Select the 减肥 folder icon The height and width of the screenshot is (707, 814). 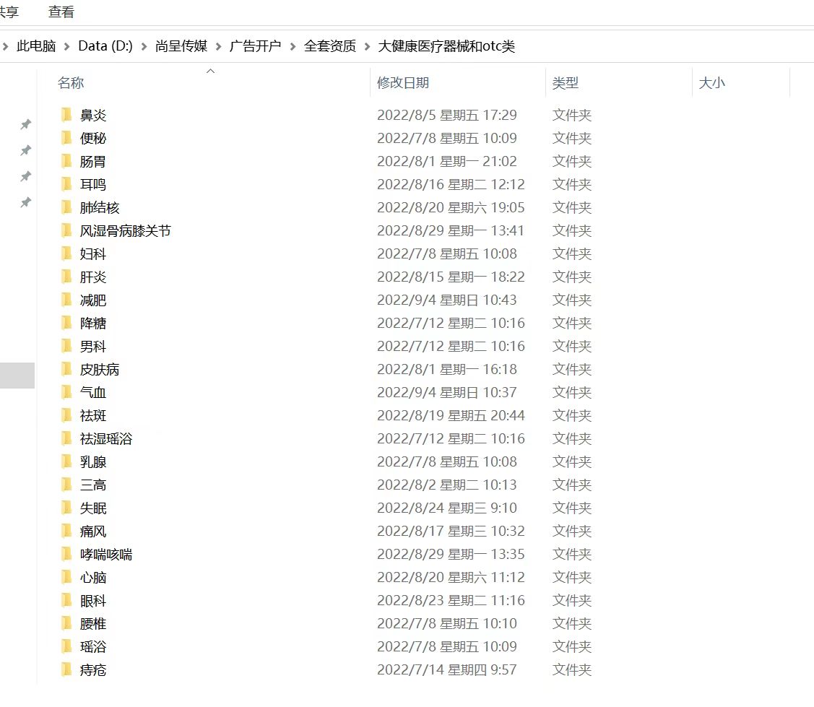(x=66, y=300)
